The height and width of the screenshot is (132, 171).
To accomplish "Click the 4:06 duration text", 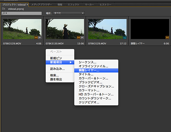I will 39,43.
